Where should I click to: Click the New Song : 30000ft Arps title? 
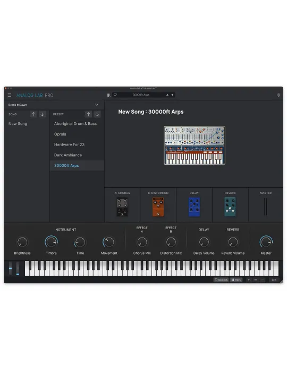coord(151,112)
